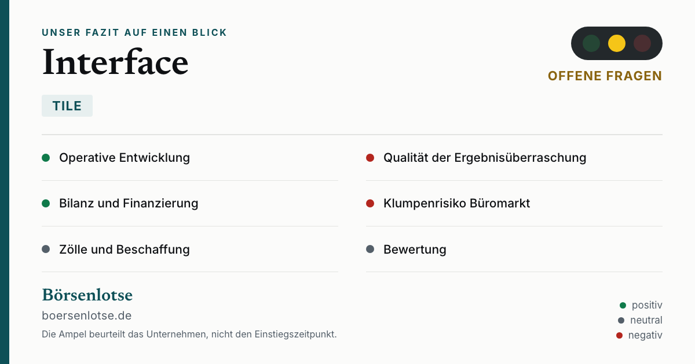The height and width of the screenshot is (364, 695).
Task: Click gray dot beside Zölle und Beschaffung
Action: tap(46, 250)
